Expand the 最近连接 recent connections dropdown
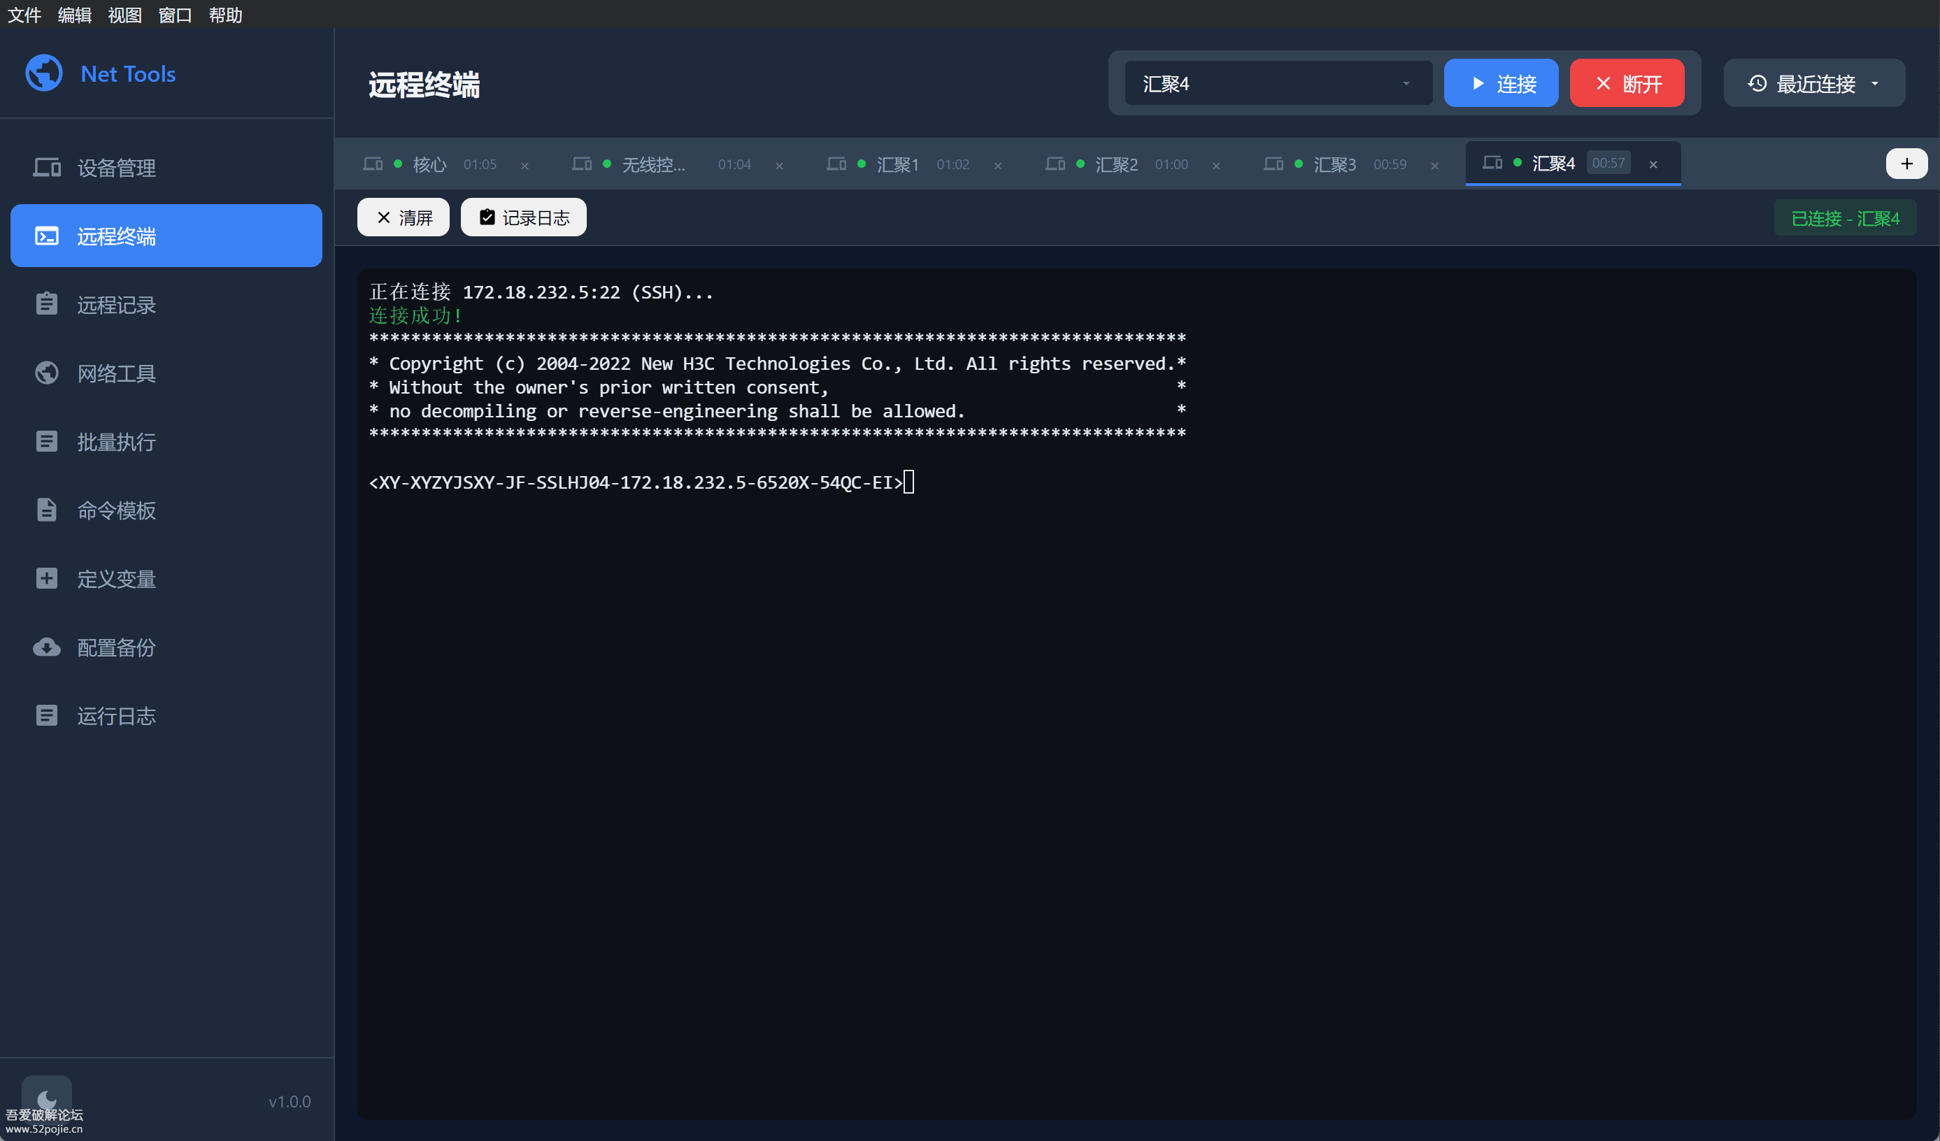The height and width of the screenshot is (1141, 1940). (1813, 83)
